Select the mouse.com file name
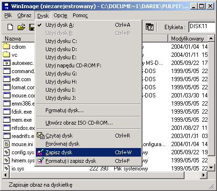The image size is (217, 191). coord(23,95)
